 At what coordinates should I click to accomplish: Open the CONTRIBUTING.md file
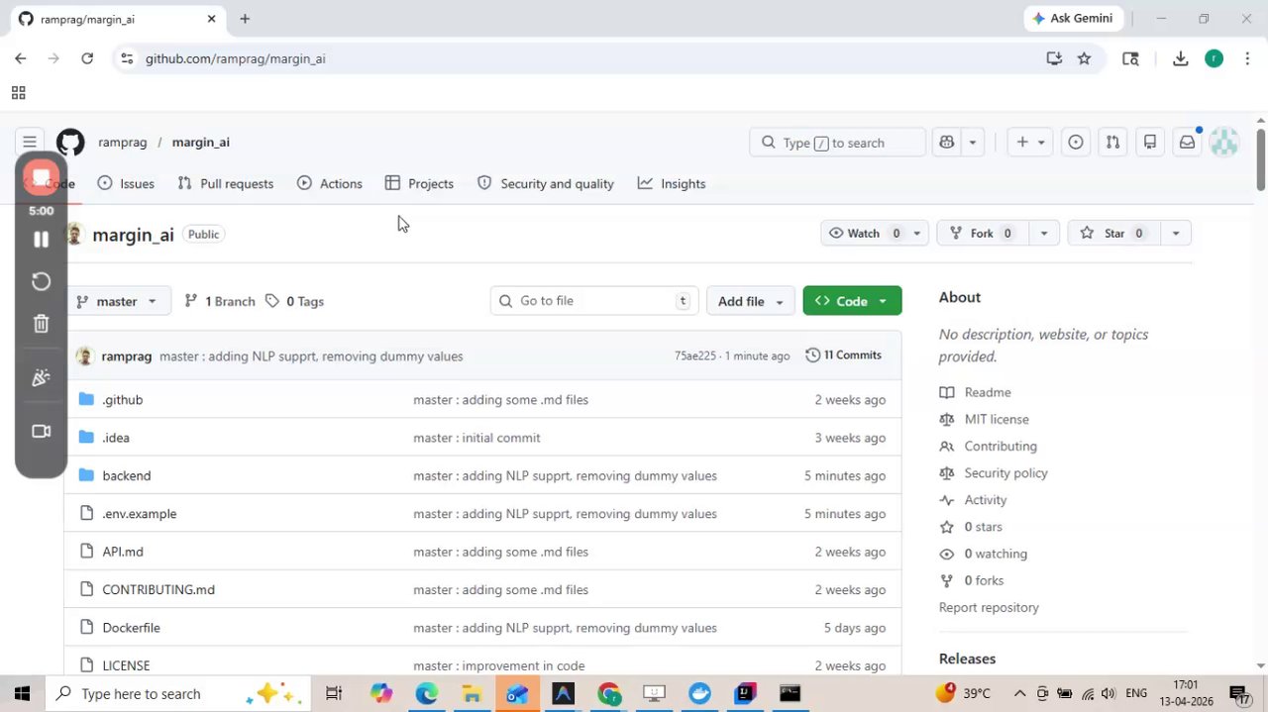pyautogui.click(x=158, y=589)
